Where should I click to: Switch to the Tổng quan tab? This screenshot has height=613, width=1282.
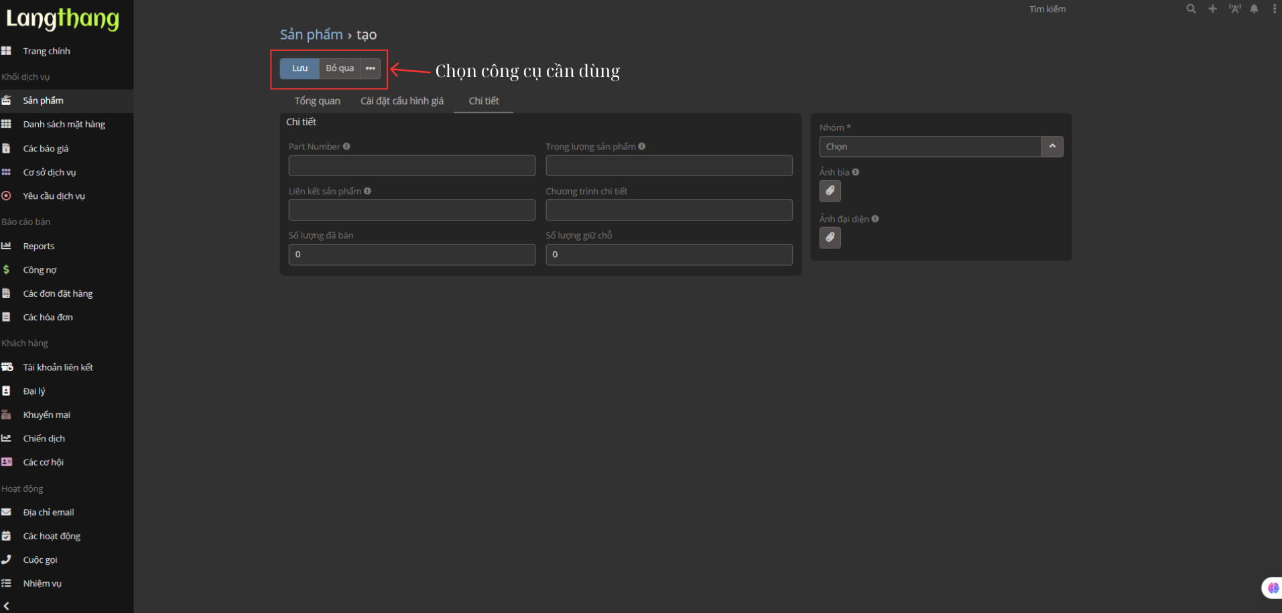317,101
